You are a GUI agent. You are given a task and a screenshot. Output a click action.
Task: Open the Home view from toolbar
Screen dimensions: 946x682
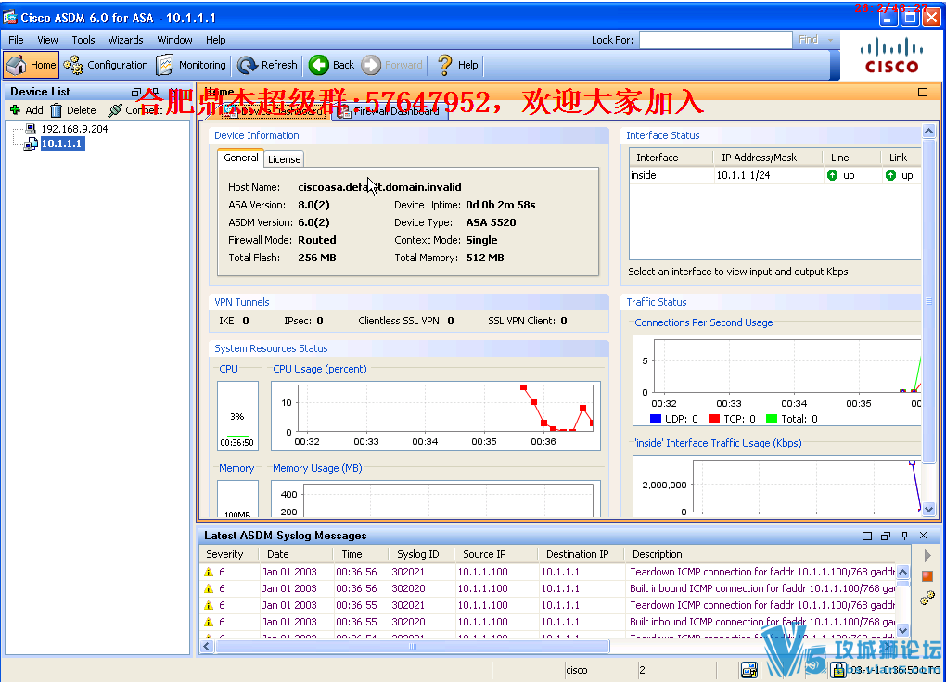(x=32, y=65)
